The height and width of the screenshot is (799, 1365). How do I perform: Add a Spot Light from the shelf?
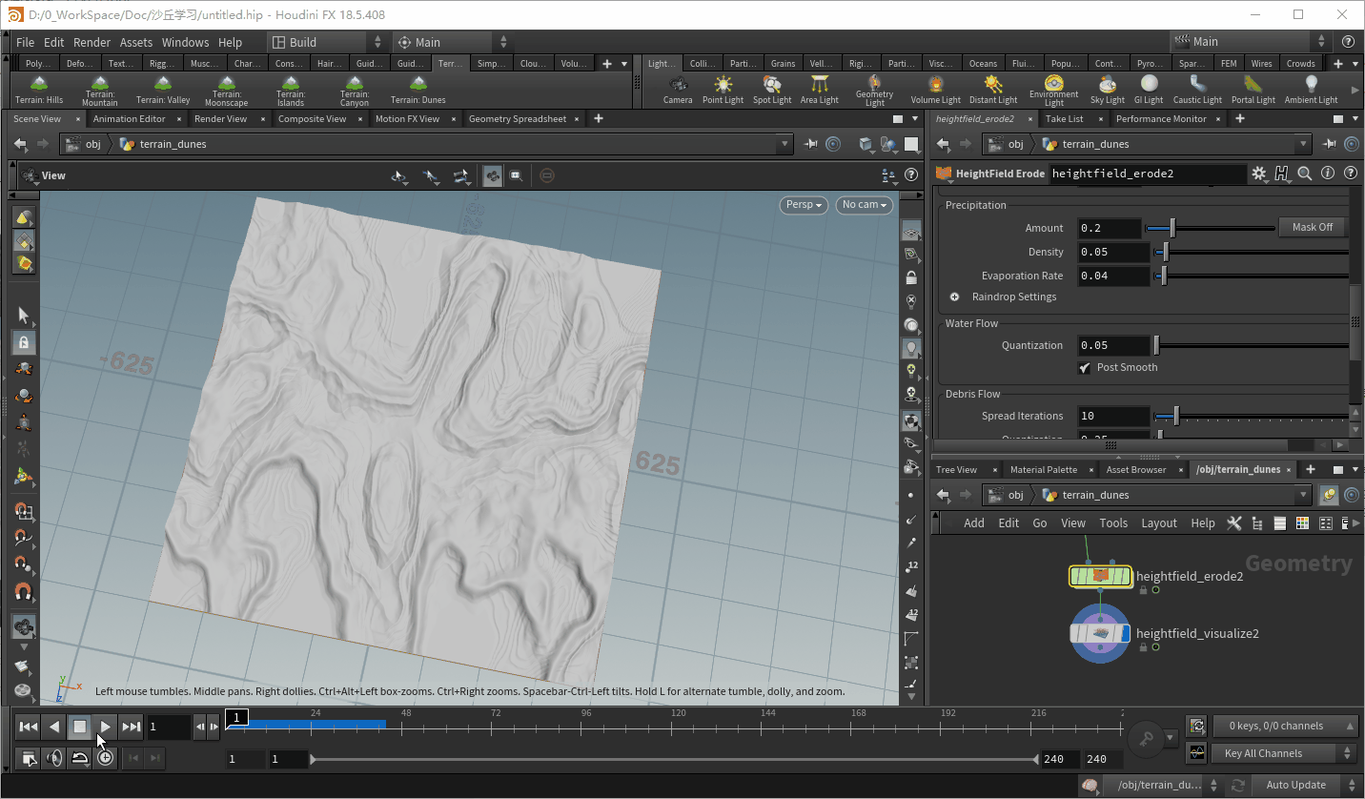tap(772, 90)
